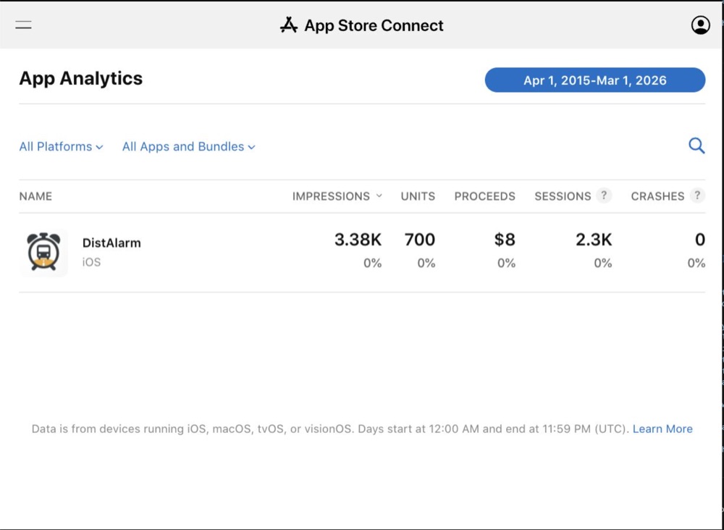Sort by the Units column header
Image resolution: width=724 pixels, height=530 pixels.
(x=418, y=196)
